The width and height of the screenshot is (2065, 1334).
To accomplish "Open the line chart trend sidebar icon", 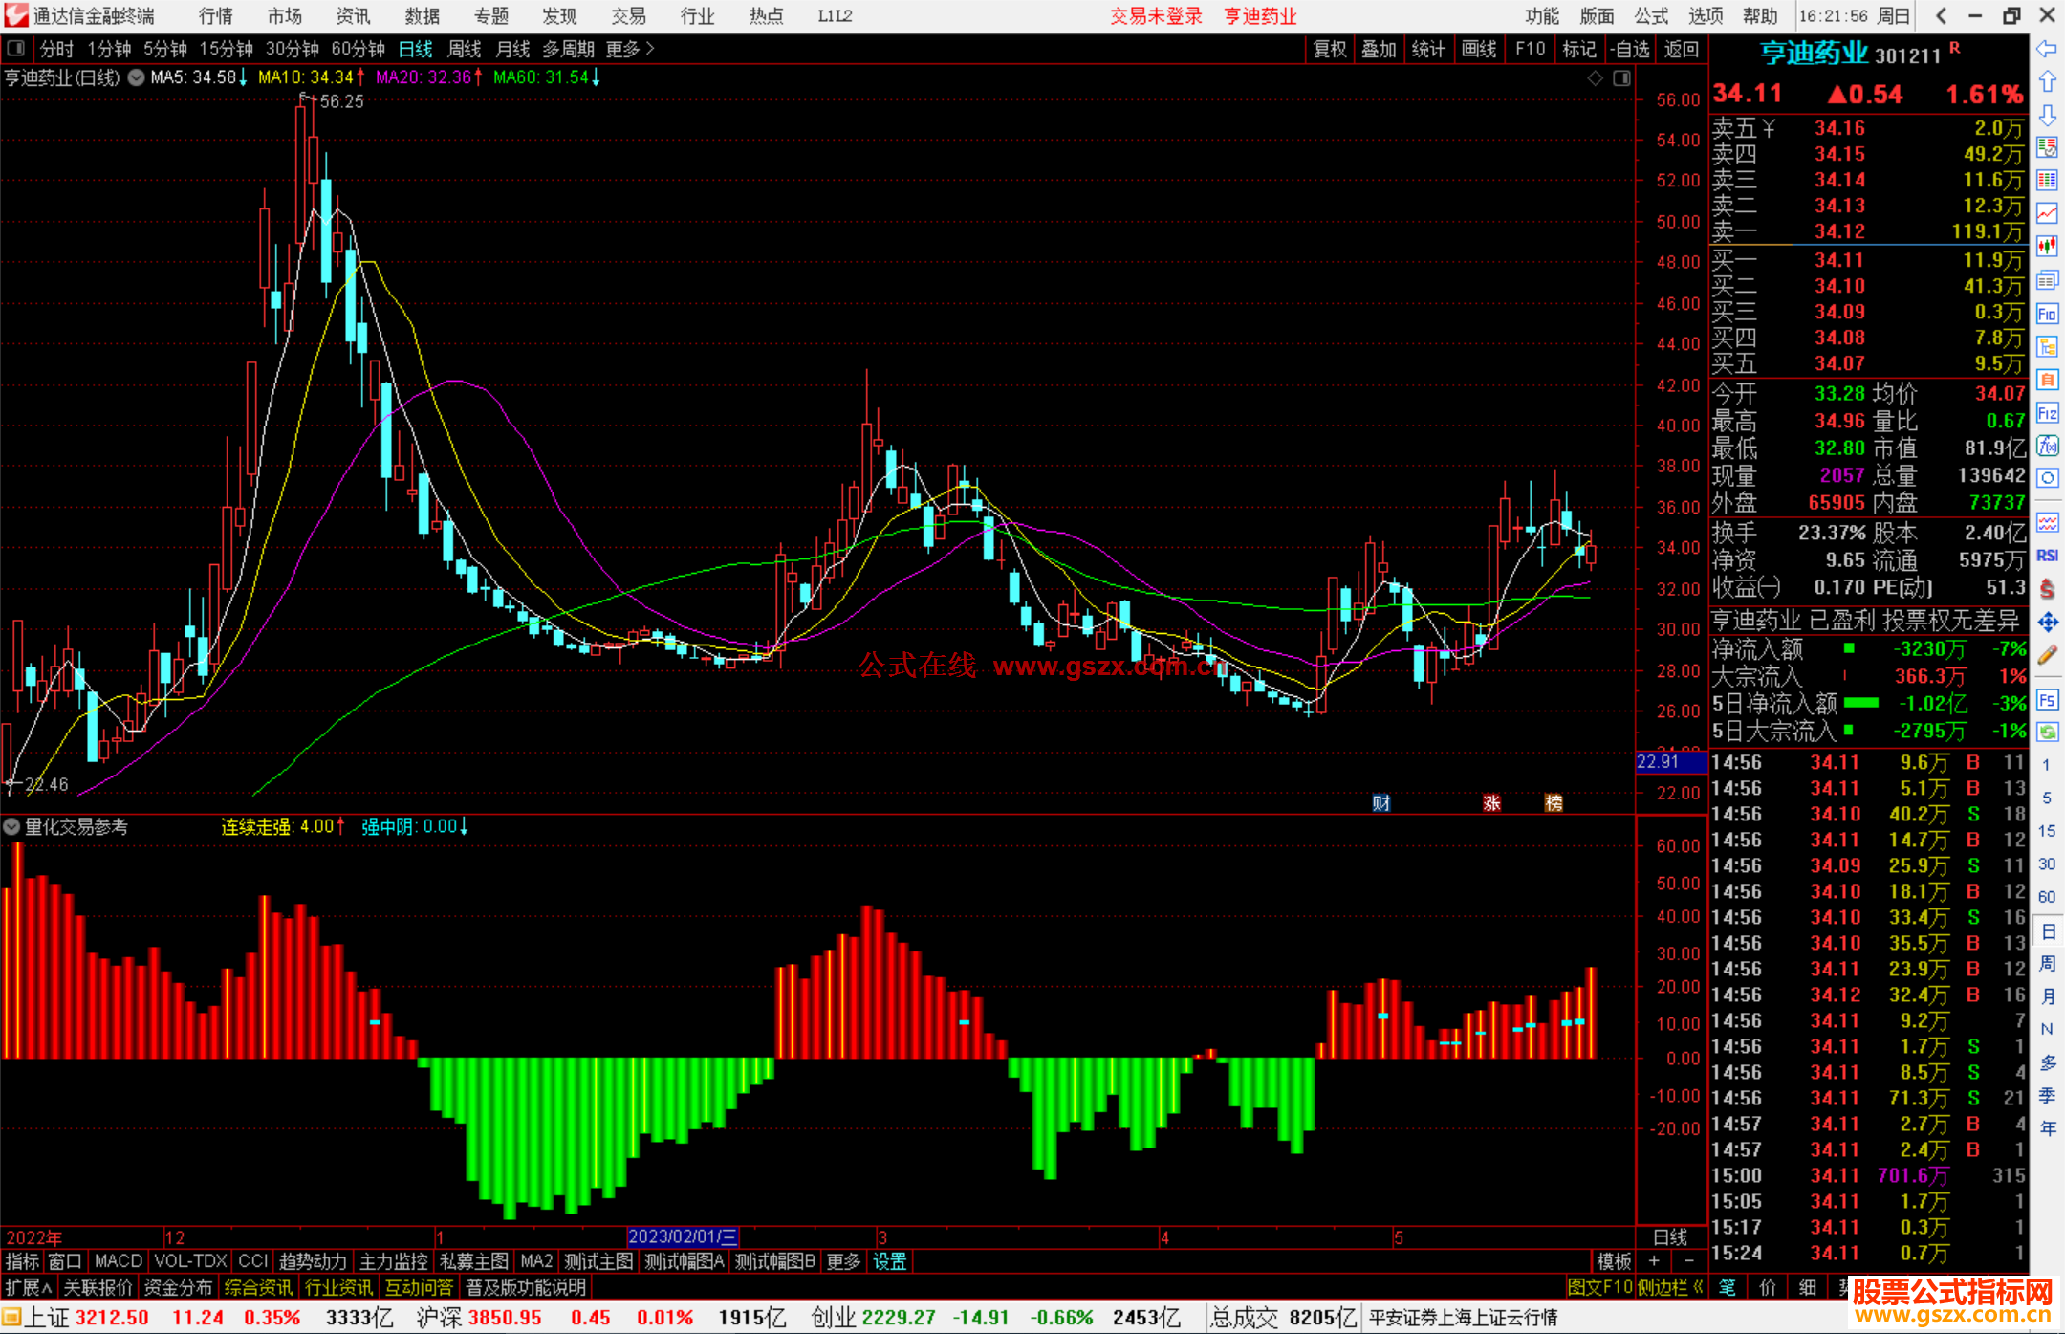I will coord(2047,213).
